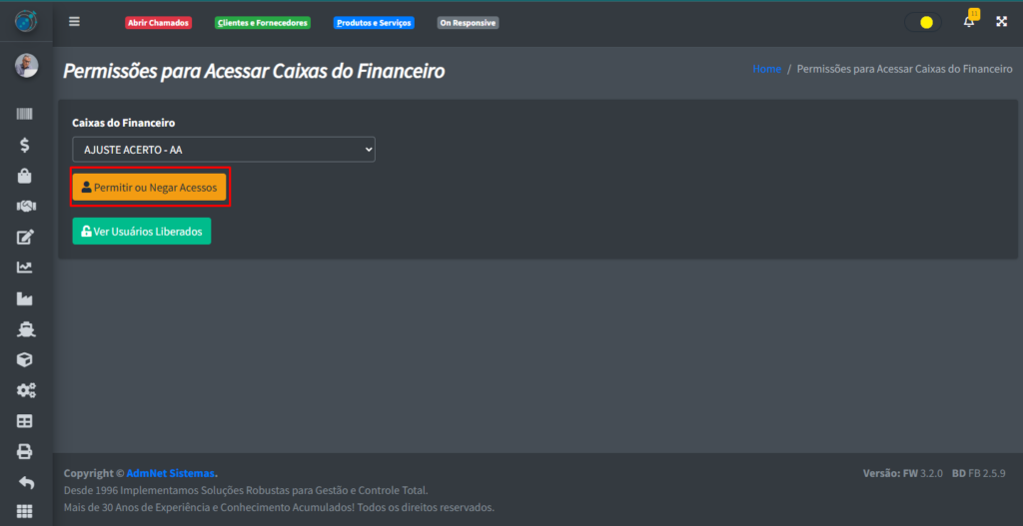Screen dimensions: 1023x526
Task: Open the line chart reports icon
Action: tap(25, 267)
